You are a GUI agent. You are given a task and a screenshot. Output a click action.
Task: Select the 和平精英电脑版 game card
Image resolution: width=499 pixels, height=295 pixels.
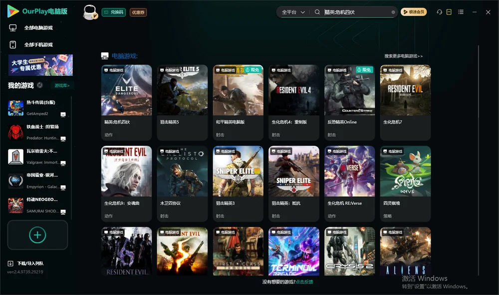pyautogui.click(x=238, y=102)
